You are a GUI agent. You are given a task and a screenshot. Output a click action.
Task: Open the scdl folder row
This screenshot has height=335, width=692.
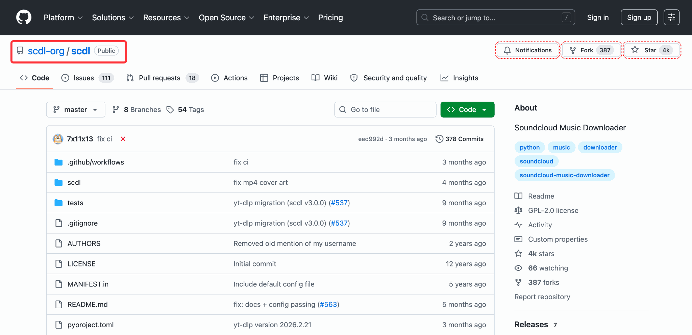coord(270,182)
